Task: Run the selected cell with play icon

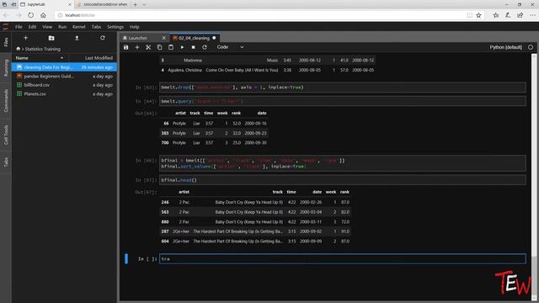Action: (x=182, y=47)
